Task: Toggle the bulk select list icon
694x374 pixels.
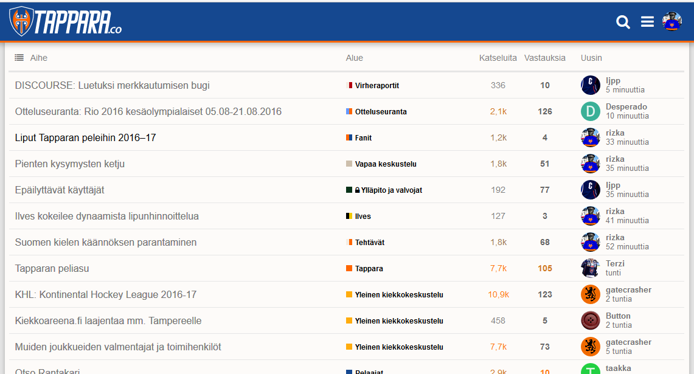Action: click(19, 58)
